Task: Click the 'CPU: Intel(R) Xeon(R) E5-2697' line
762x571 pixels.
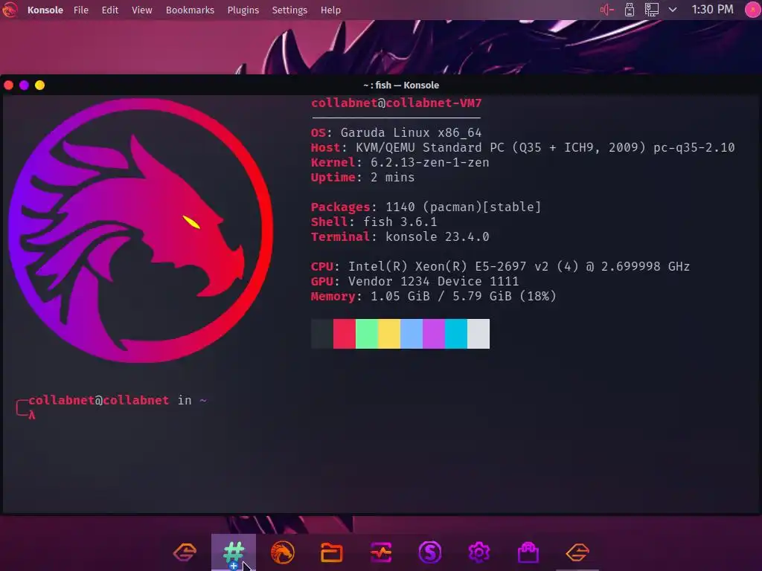Action: point(501,267)
